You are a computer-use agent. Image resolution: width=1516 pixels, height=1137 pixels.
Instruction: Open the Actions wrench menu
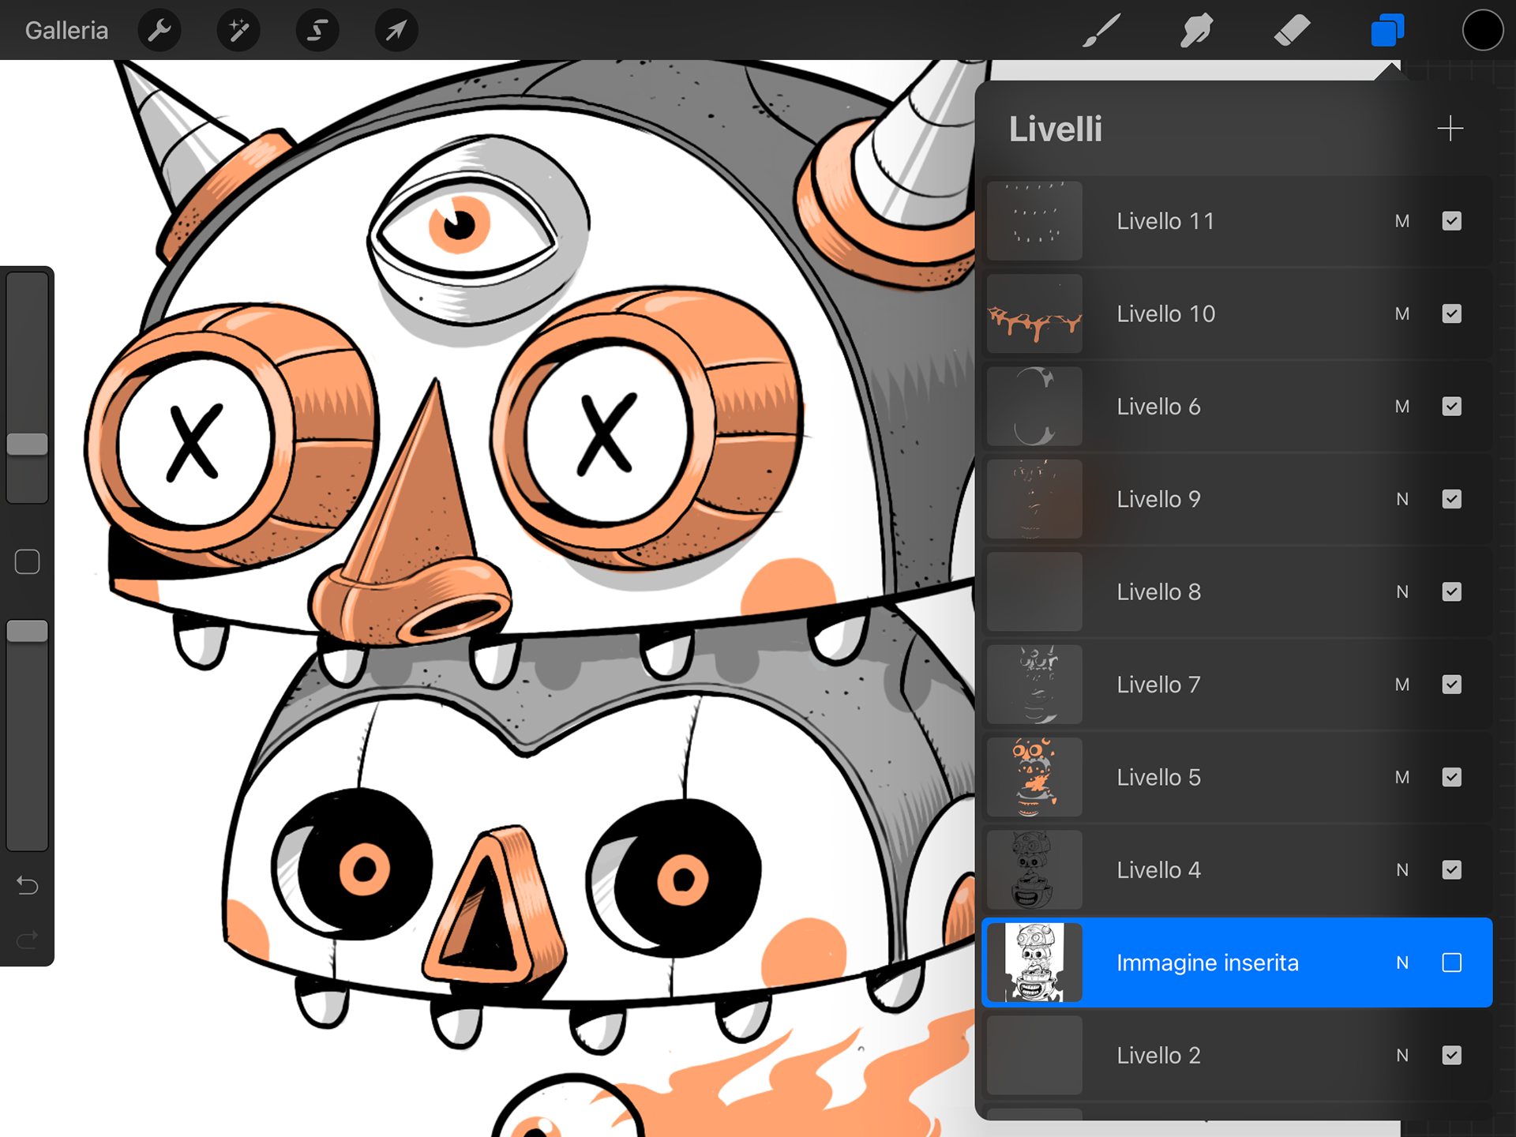click(159, 31)
